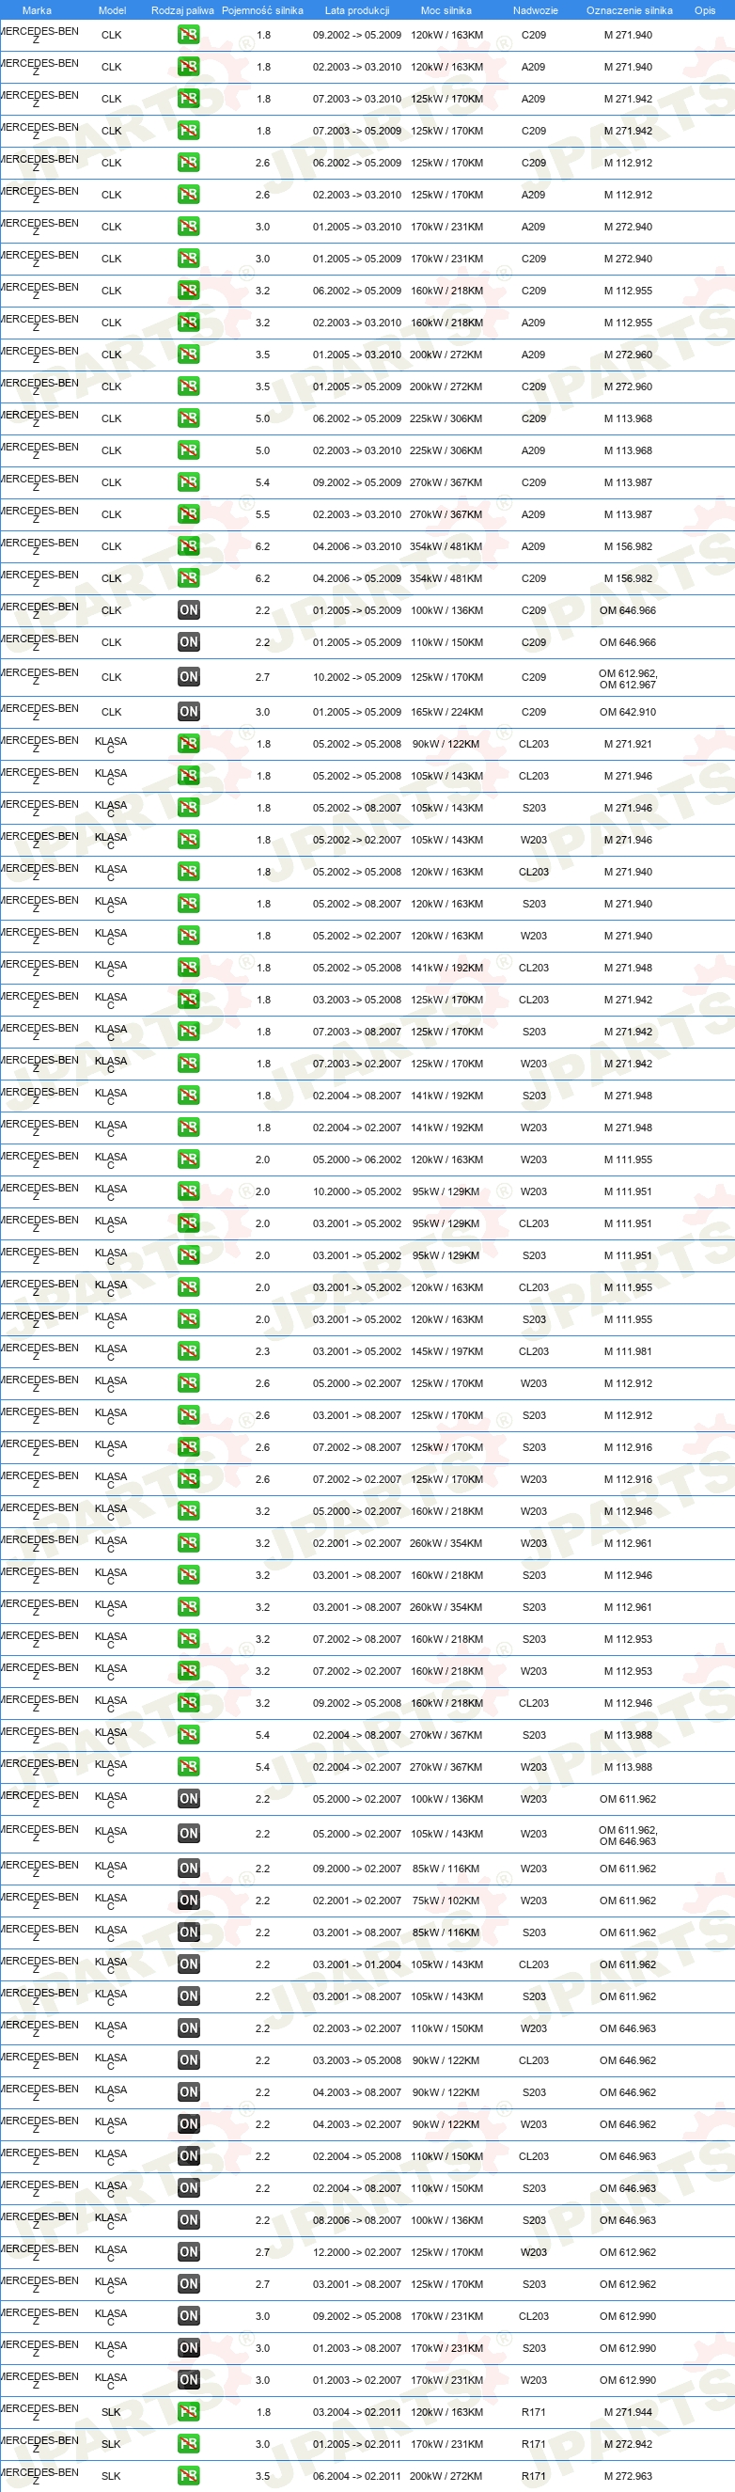Click date range 10.2000 -> 05.2002
The image size is (735, 2492).
coord(357,1191)
